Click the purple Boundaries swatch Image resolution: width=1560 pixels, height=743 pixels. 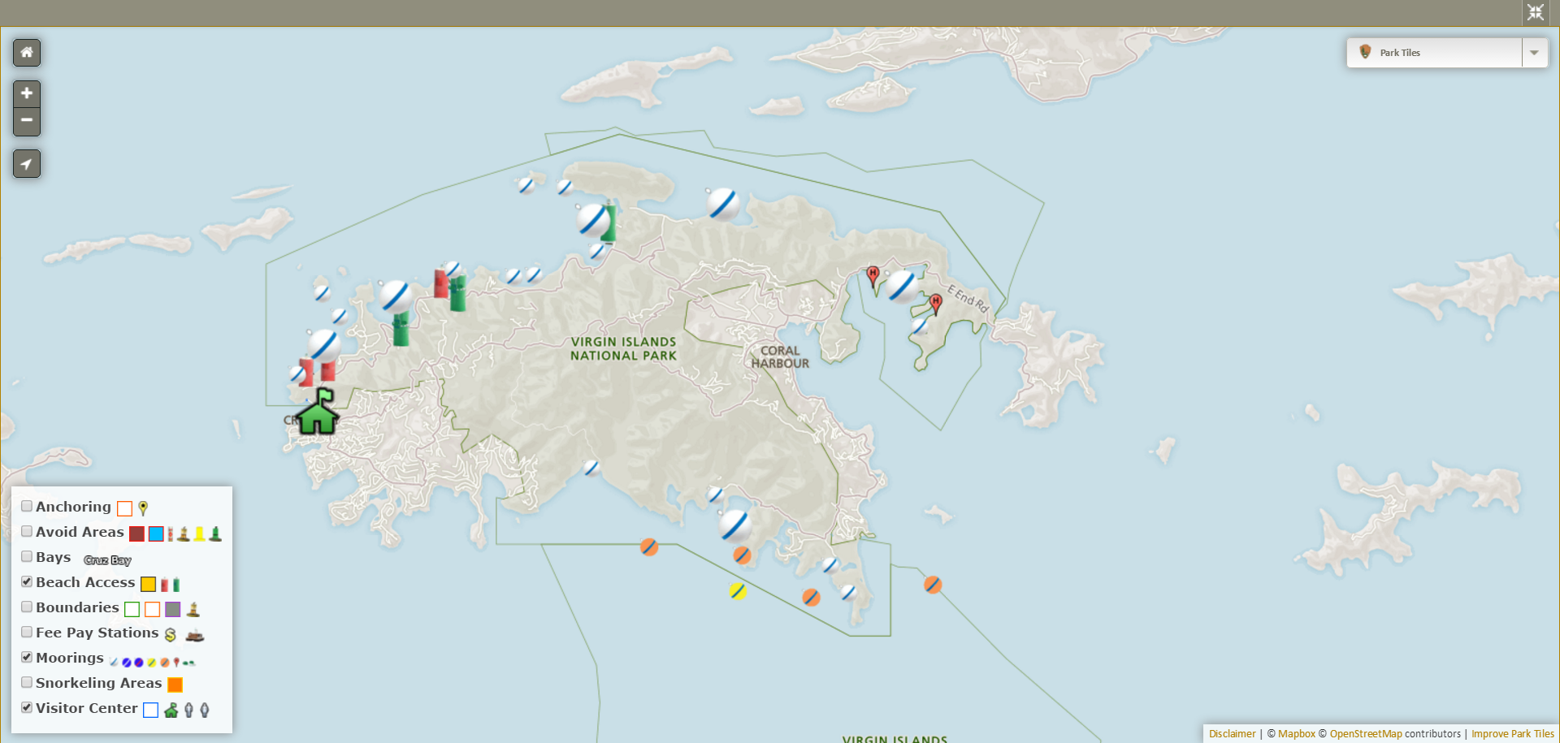coord(172,609)
